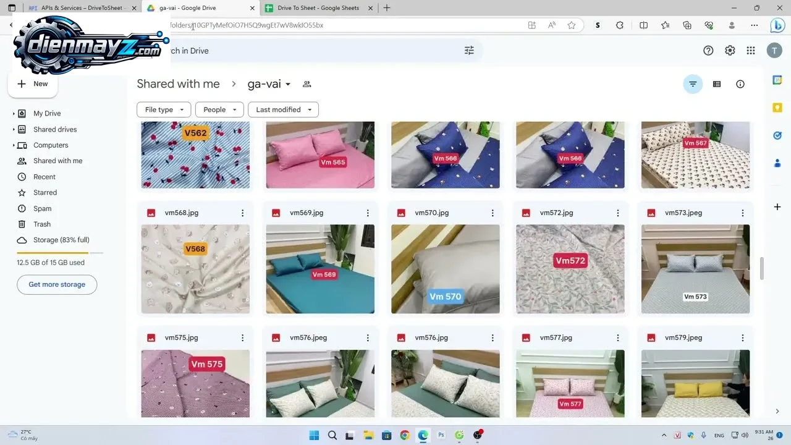791x445 pixels.
Task: Click Get more storage button
Action: point(57,284)
